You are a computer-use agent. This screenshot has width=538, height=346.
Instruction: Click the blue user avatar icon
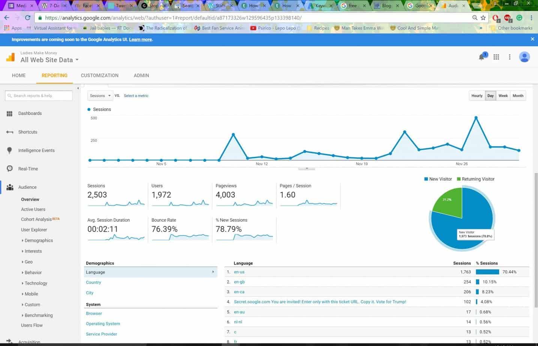[524, 57]
